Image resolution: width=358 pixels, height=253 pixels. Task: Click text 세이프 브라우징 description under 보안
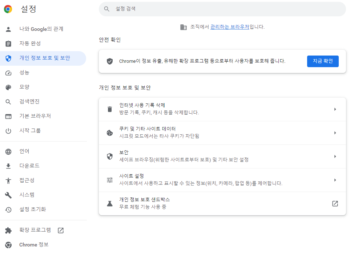[184, 160]
